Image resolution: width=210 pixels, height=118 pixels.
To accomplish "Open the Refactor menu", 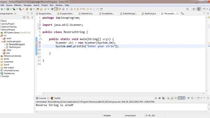I will tap(18, 5).
